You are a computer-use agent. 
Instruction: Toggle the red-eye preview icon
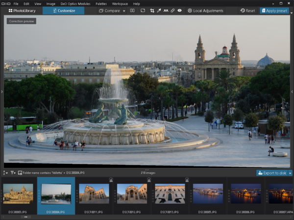coord(180,10)
